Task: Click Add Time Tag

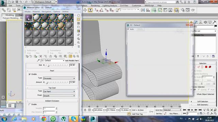Action: click(137, 114)
